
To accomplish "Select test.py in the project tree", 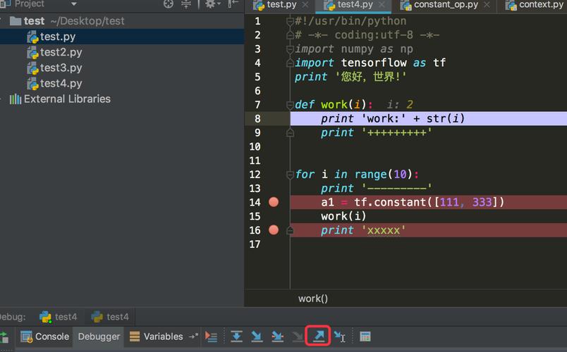I will (122, 37).
